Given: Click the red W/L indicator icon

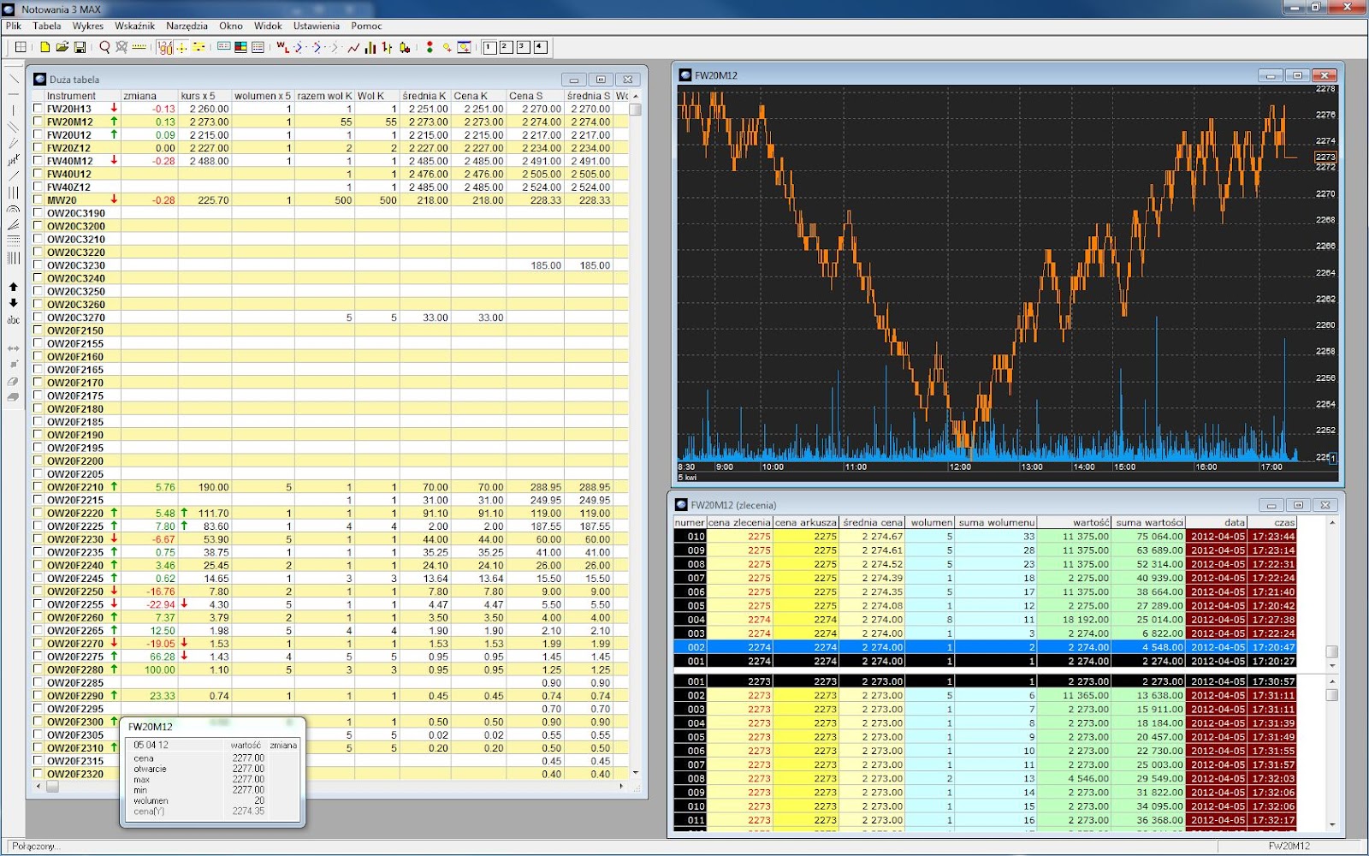Looking at the screenshot, I should point(282,47).
